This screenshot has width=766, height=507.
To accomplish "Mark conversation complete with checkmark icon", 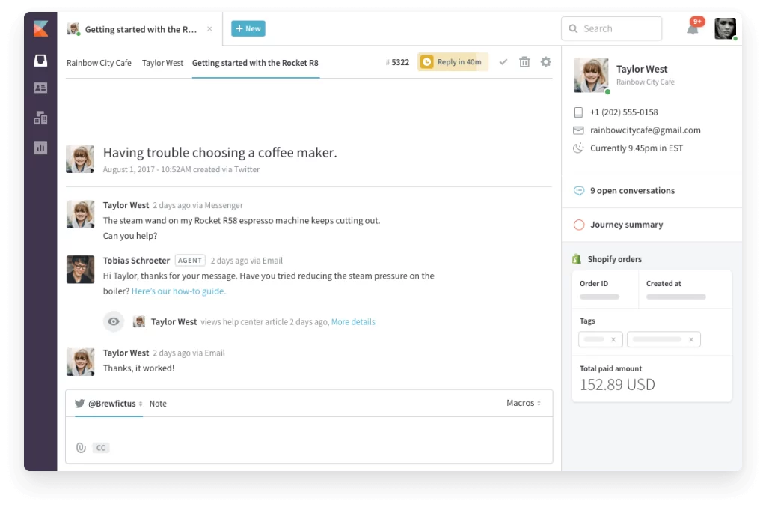I will (x=503, y=62).
